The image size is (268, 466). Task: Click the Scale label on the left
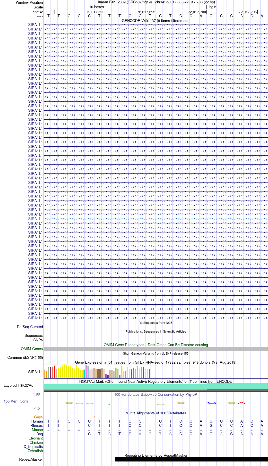(x=38, y=7)
